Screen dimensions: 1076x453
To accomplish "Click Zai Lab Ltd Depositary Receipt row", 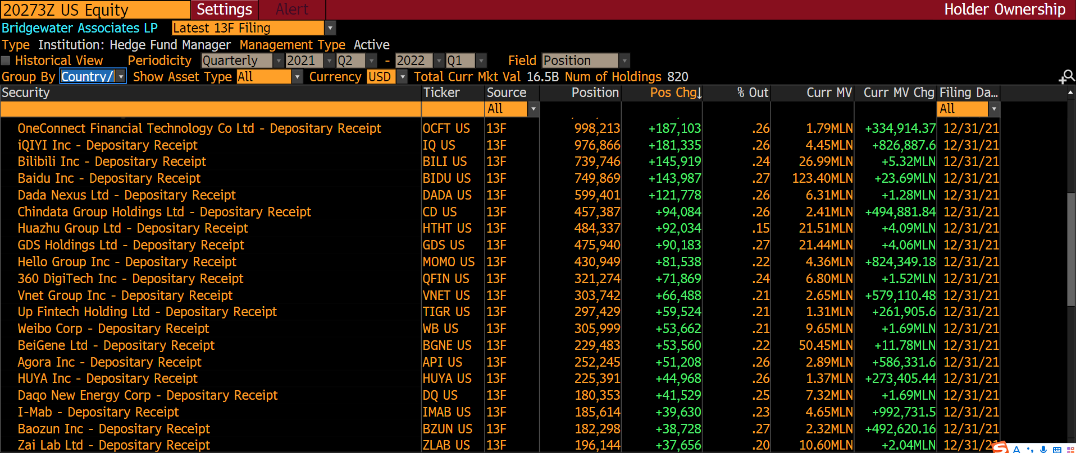I will pos(113,445).
